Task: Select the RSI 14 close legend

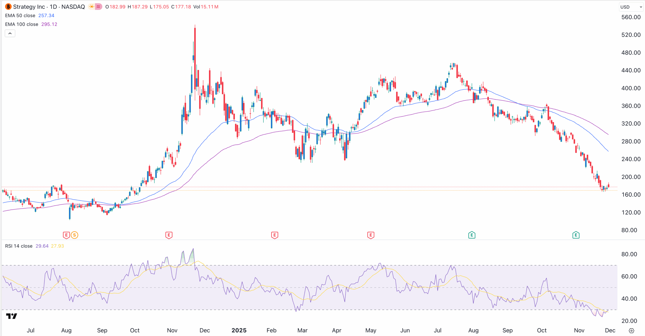Action: tap(19, 246)
